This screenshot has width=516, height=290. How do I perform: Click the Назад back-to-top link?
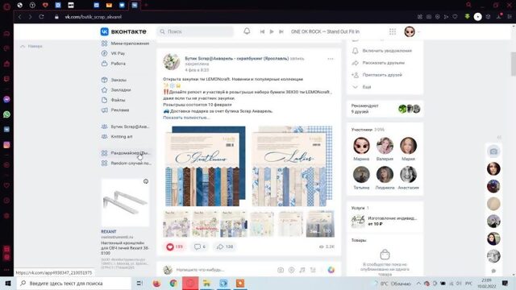(x=31, y=47)
